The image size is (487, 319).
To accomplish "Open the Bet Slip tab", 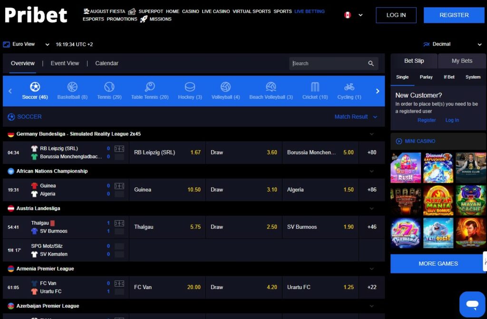I will 414,61.
